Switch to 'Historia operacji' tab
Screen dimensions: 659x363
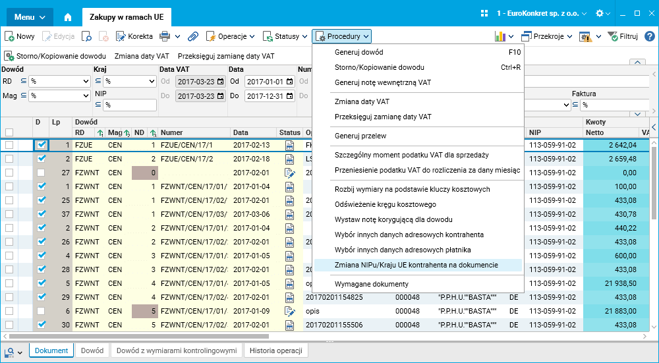(275, 350)
